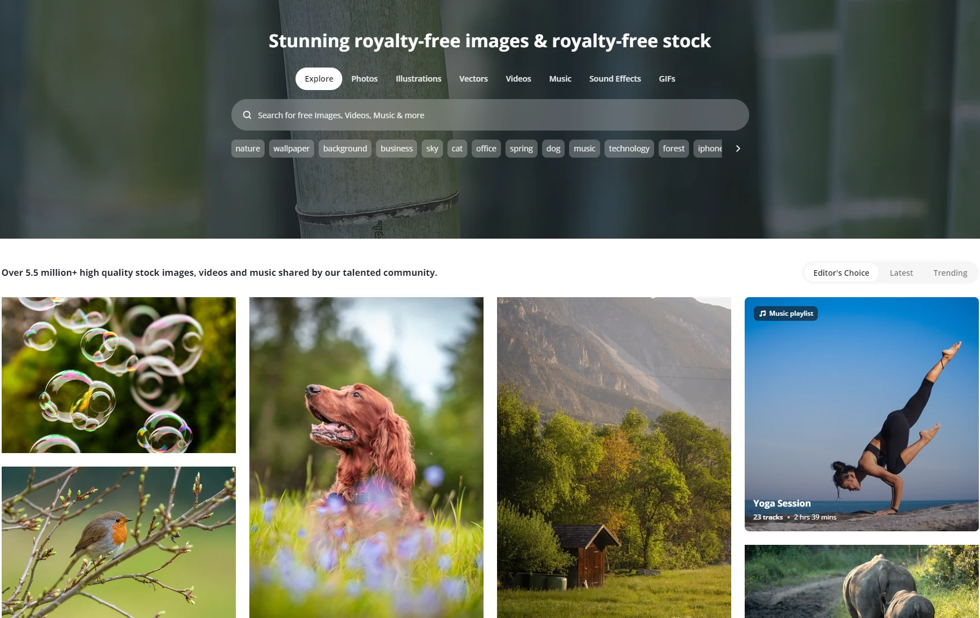Click the search magnifier icon
This screenshot has height=618, width=980.
click(x=247, y=115)
